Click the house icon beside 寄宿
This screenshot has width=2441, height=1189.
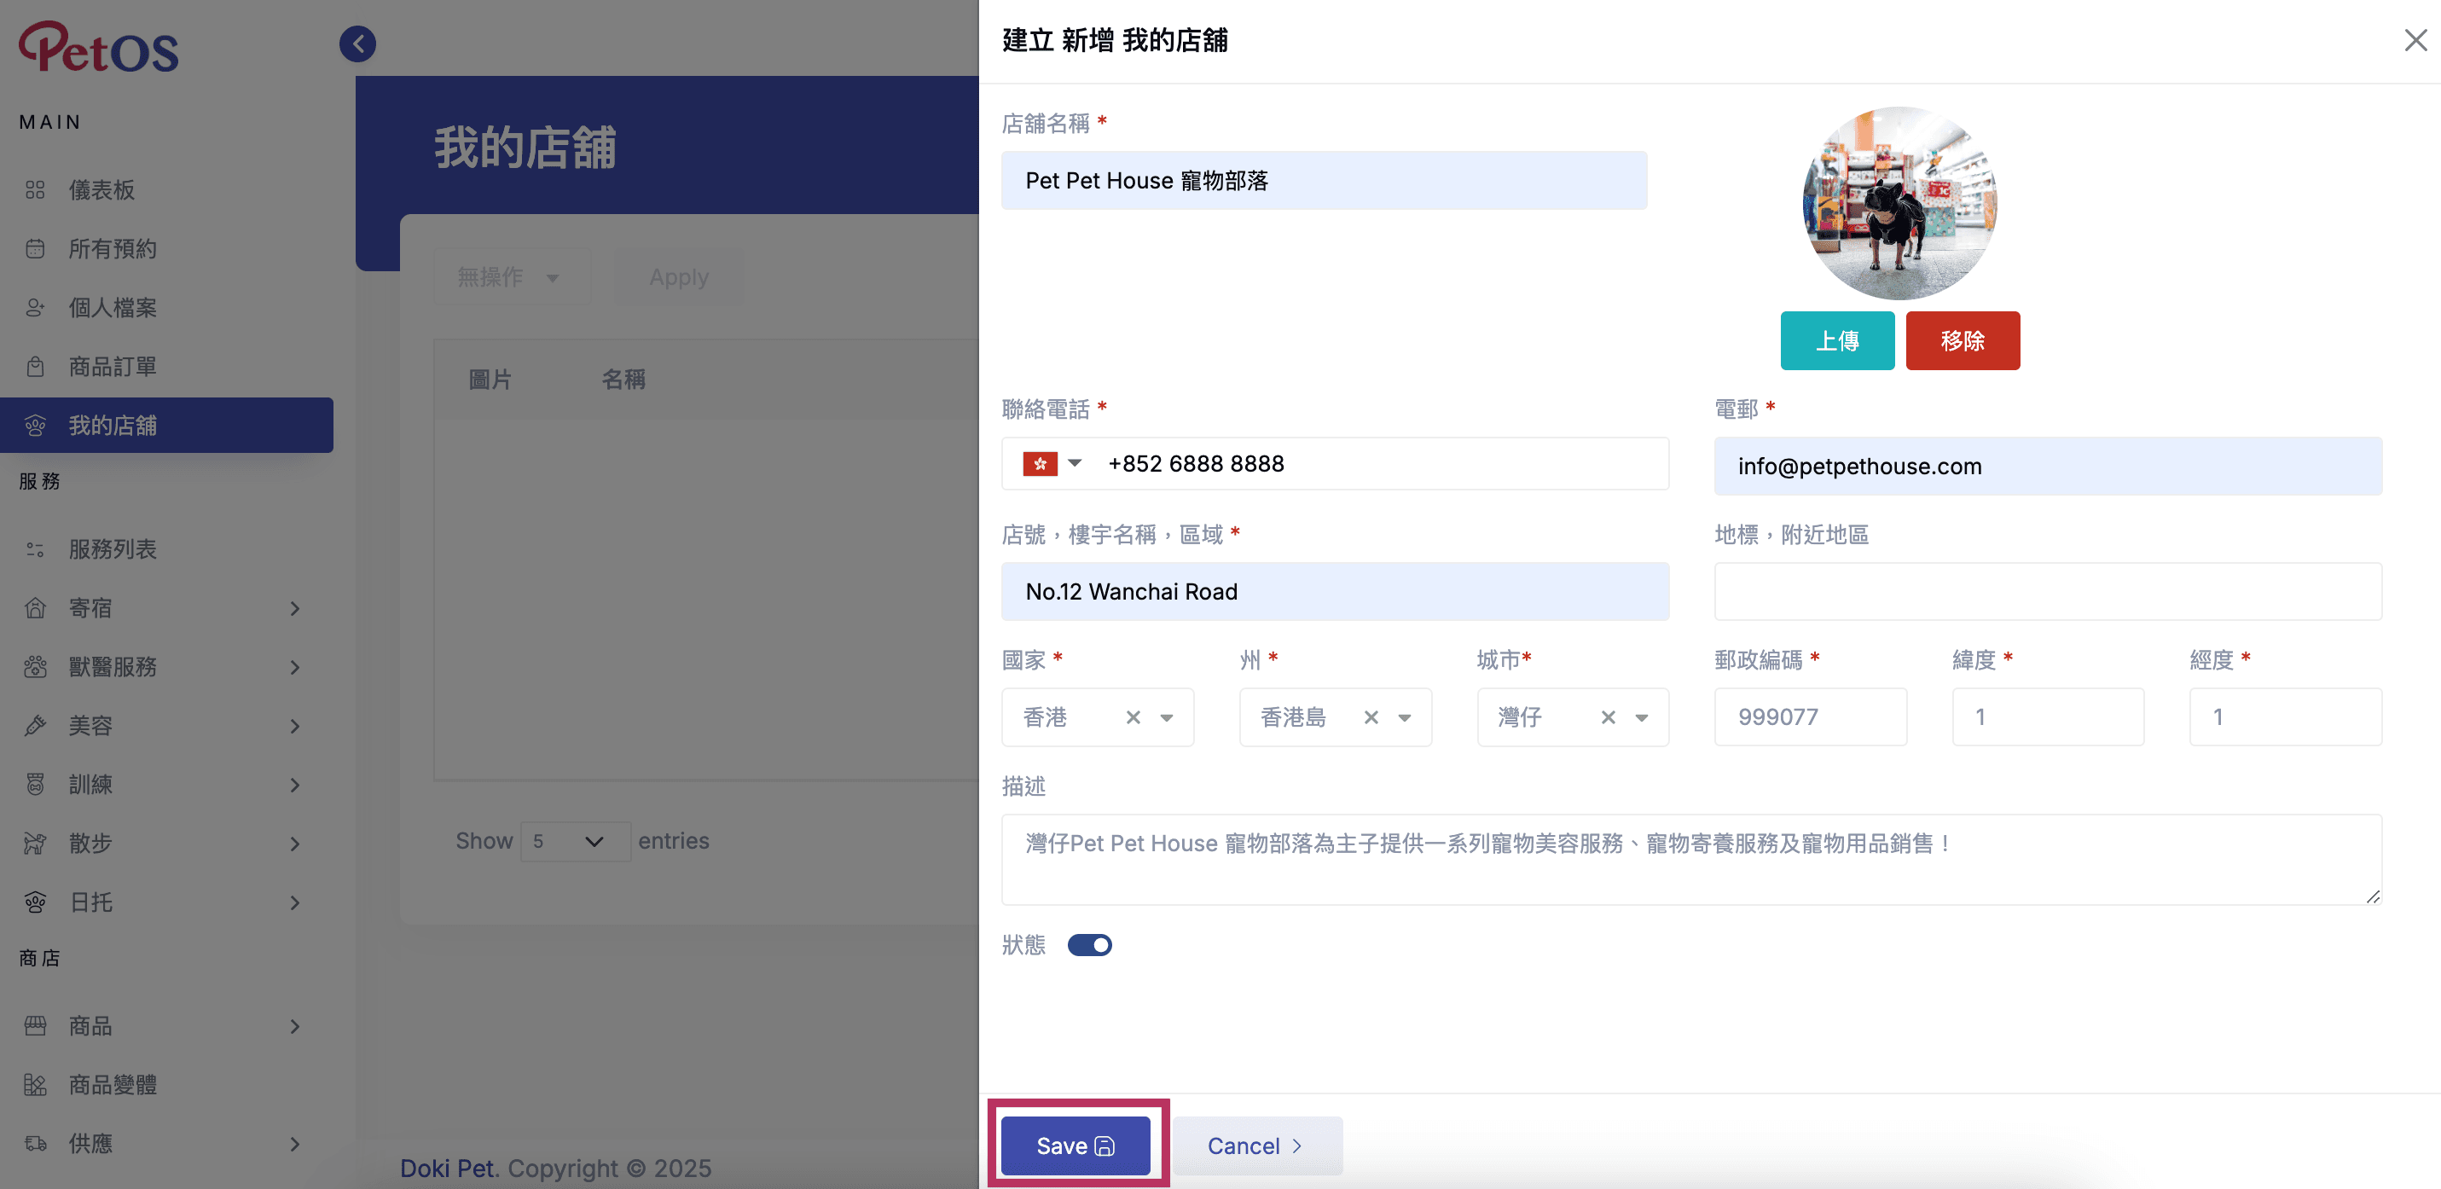click(35, 608)
